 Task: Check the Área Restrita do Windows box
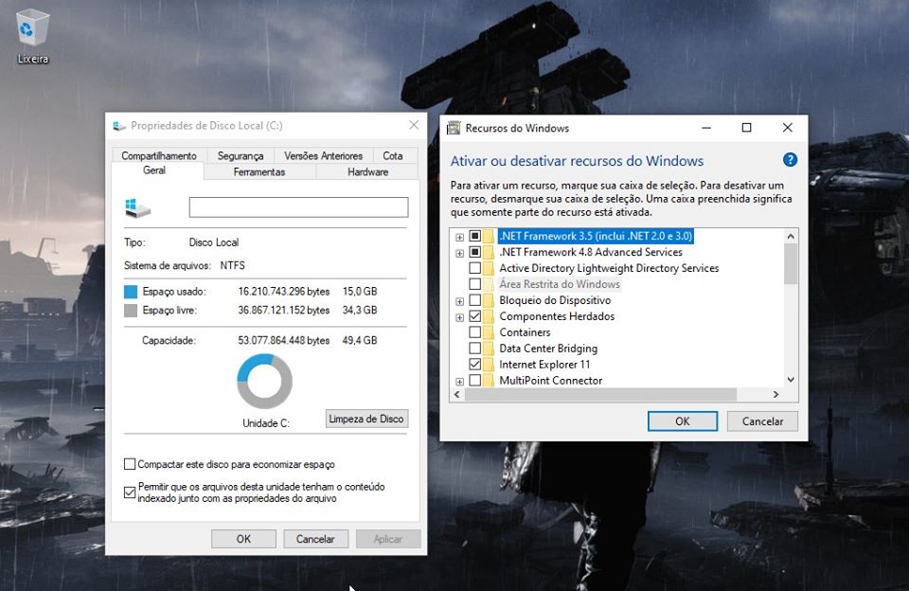pyautogui.click(x=474, y=284)
